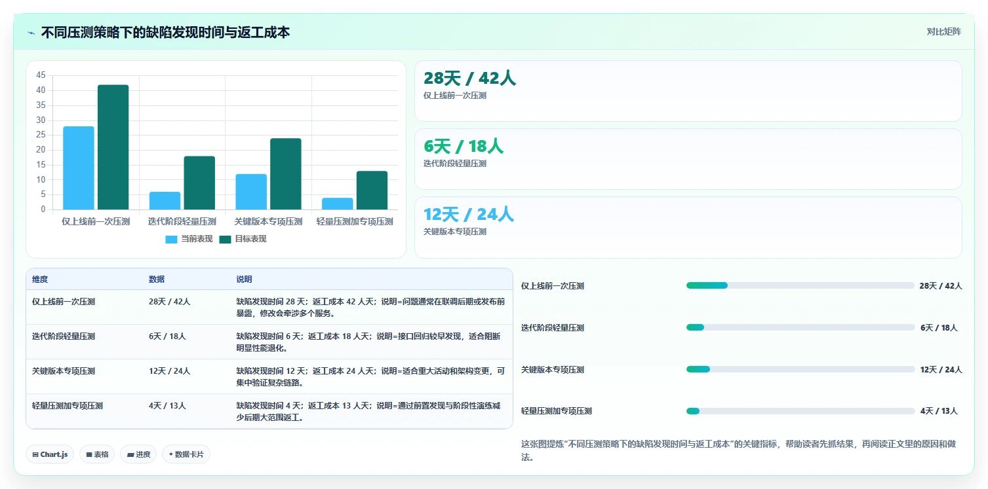Click the 维度 column header
988x489 pixels.
coord(40,280)
